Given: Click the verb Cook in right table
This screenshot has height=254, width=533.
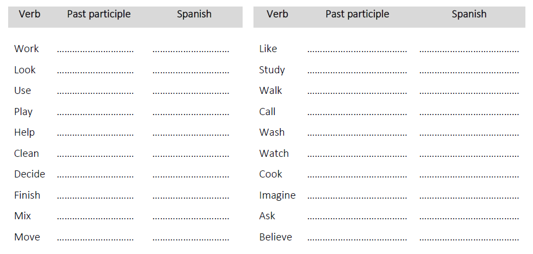Looking at the screenshot, I should pos(270,174).
